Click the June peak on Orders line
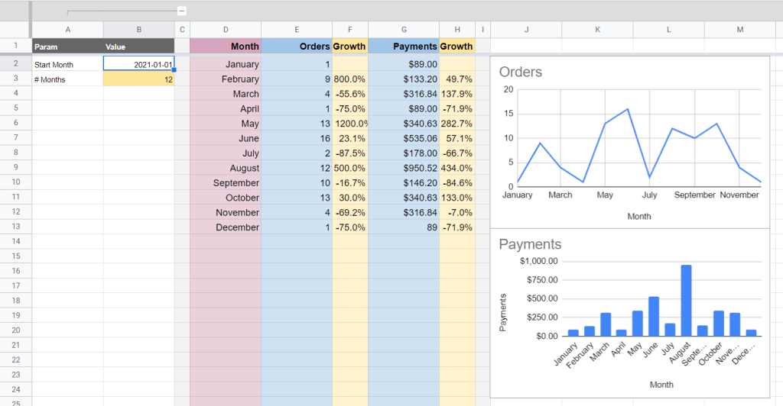783x406 pixels. 627,108
